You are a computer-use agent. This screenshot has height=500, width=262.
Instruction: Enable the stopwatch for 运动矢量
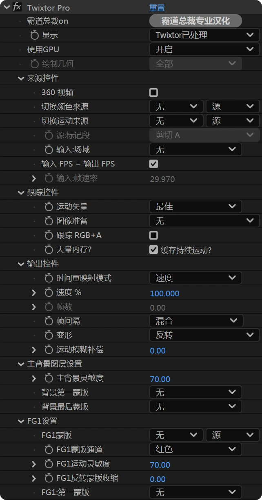49,207
